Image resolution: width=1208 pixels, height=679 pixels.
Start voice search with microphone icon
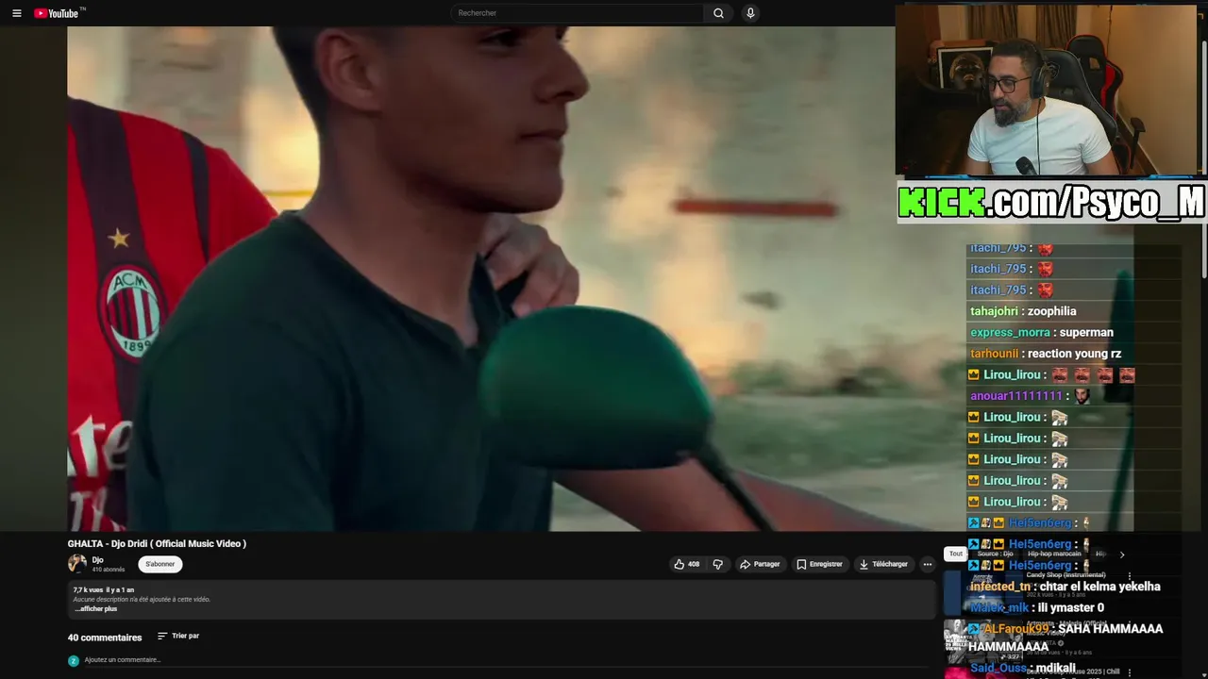[750, 13]
